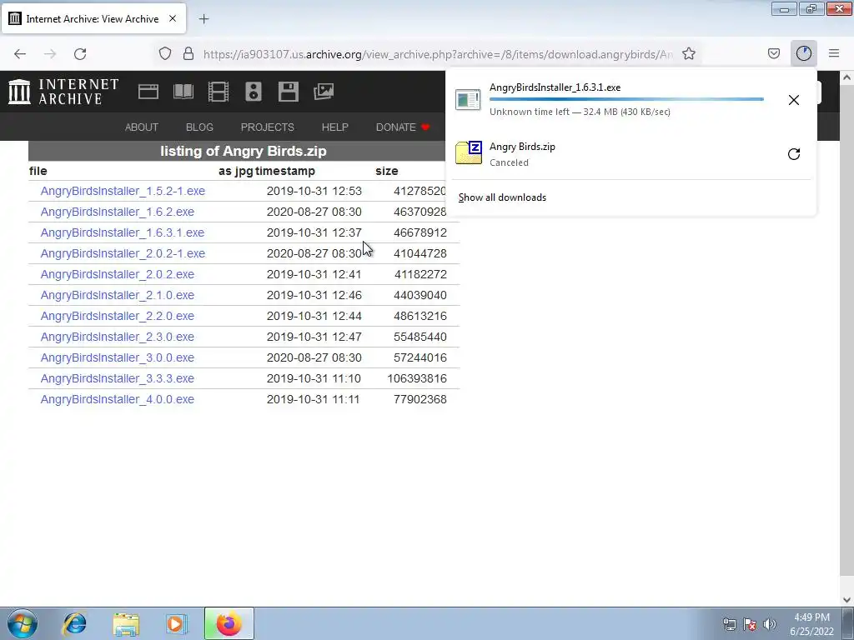Viewport: 854px width, 640px height.
Task: Open a new browser tab
Action: pos(203,19)
